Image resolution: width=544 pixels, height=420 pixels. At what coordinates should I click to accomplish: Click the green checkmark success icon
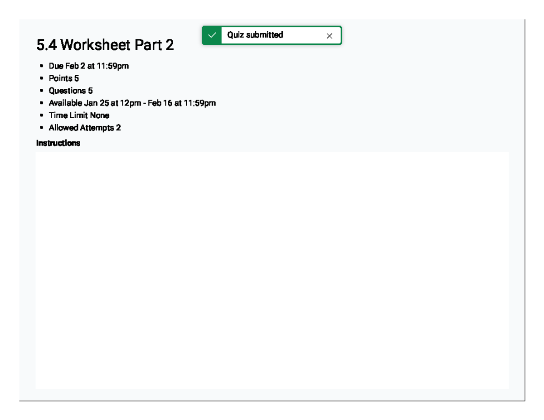pos(212,35)
